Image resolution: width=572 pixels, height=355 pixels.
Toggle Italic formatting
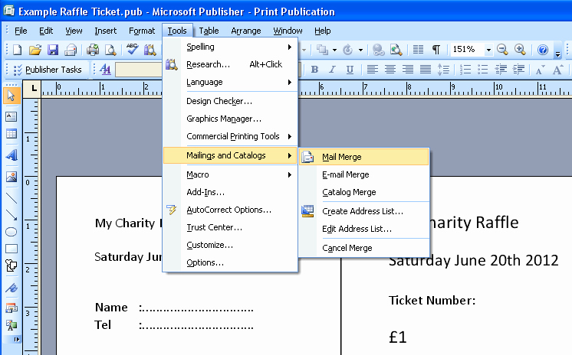[x=332, y=69]
